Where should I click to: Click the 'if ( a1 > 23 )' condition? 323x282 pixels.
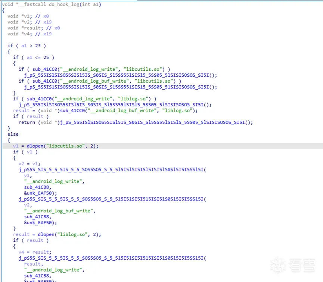(x=27, y=45)
